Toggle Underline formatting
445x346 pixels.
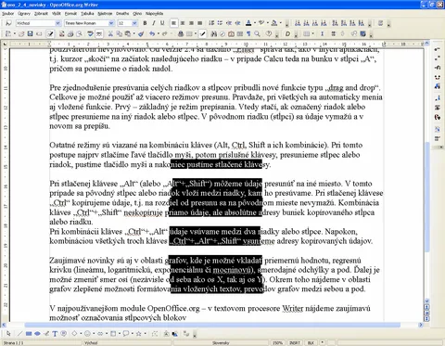[x=162, y=23]
